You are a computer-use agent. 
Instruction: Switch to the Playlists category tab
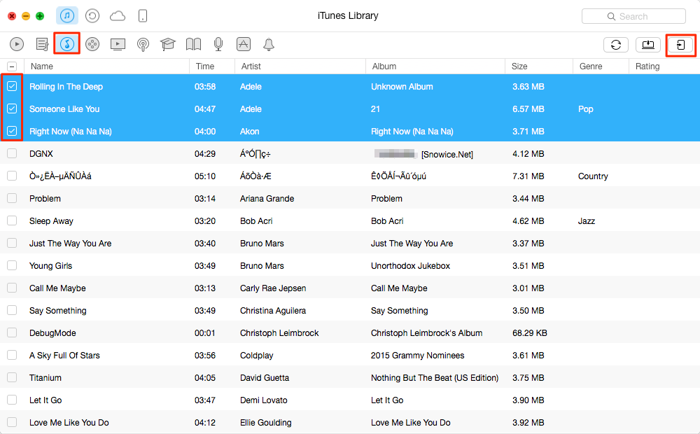(42, 44)
